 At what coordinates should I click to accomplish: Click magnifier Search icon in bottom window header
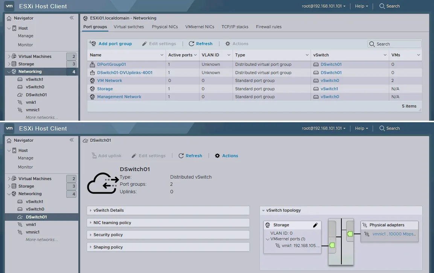point(382,128)
